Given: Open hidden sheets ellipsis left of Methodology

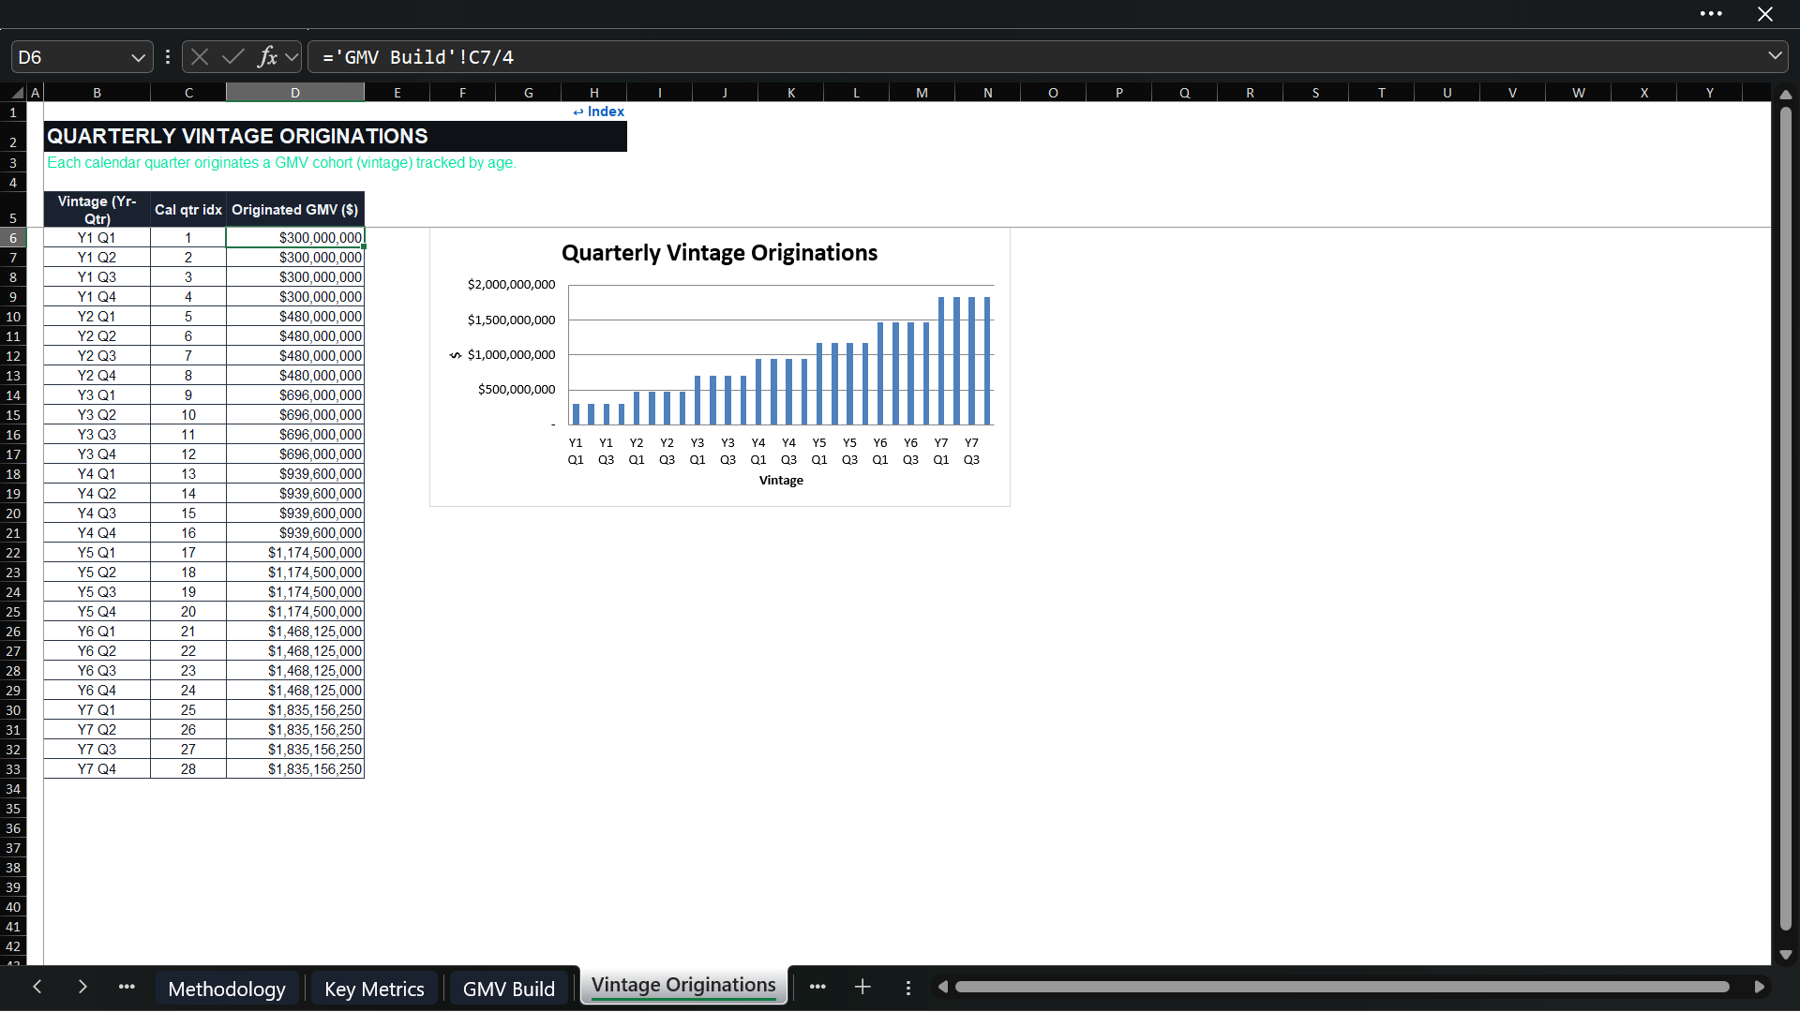Looking at the screenshot, I should (127, 987).
